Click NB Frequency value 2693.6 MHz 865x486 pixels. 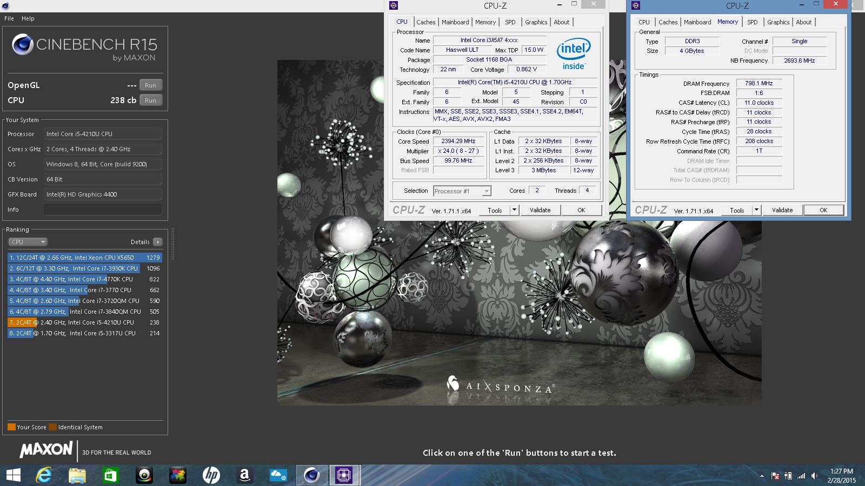[x=800, y=60]
